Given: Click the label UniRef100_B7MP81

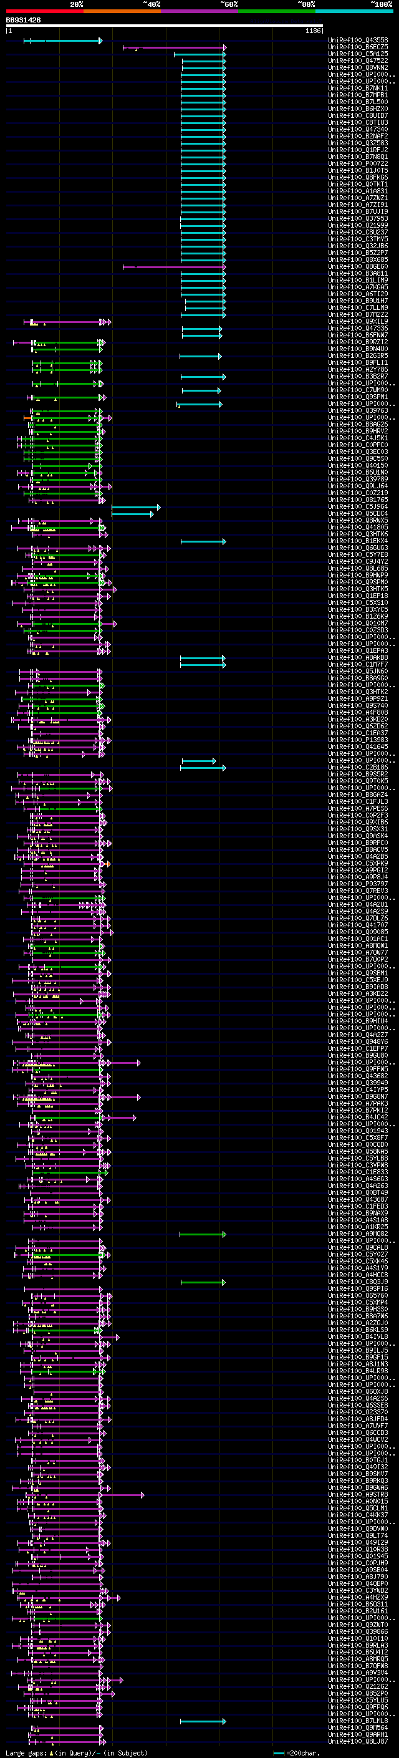Looking at the screenshot, I should coord(358,95).
